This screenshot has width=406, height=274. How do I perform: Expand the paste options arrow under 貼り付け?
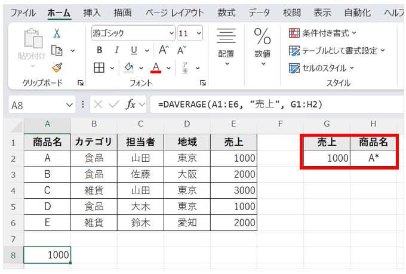tap(33, 66)
